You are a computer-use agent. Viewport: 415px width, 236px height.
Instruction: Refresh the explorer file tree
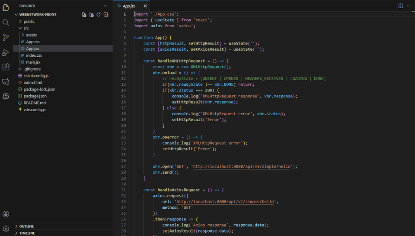click(x=99, y=15)
